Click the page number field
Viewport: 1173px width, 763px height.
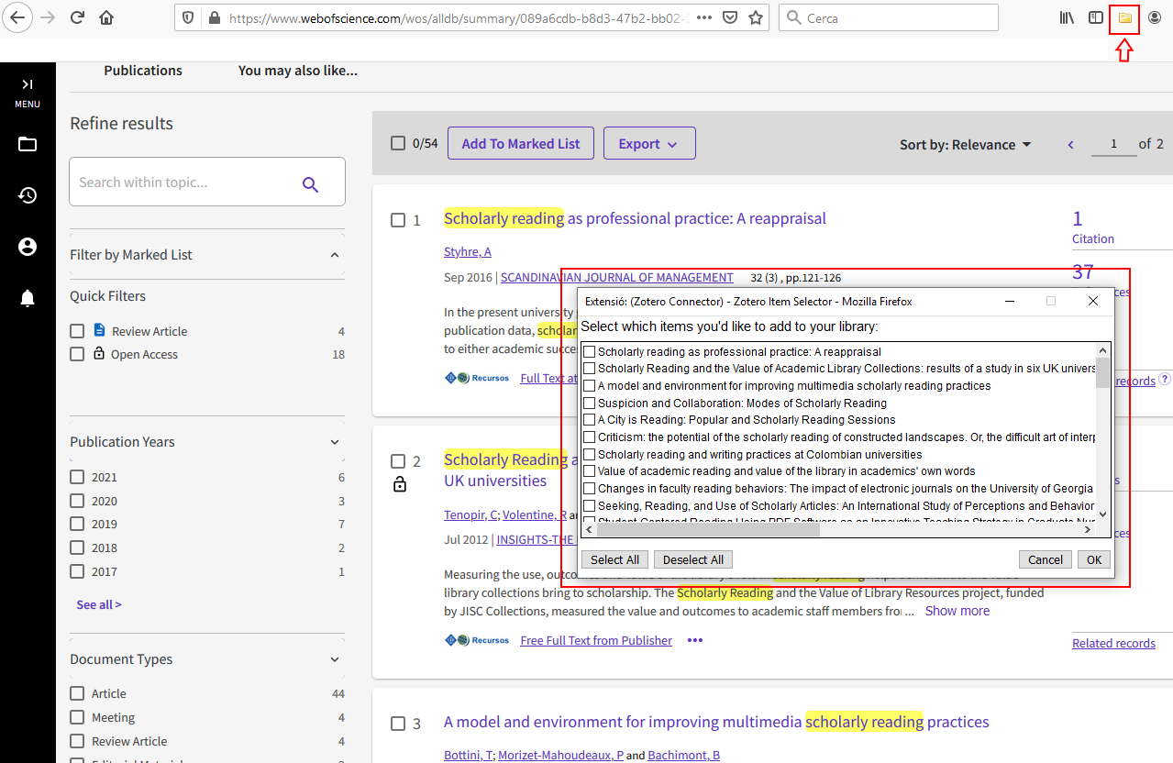point(1112,144)
